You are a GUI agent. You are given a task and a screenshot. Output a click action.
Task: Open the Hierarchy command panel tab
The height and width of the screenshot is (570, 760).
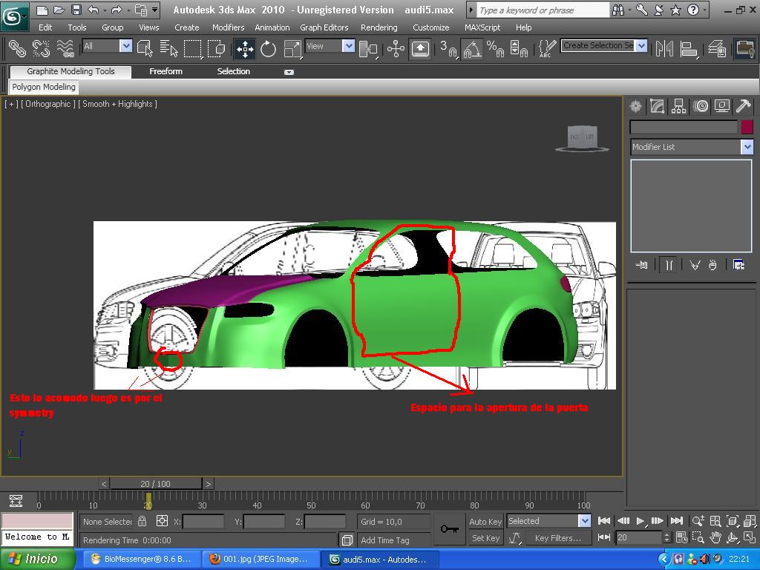click(678, 107)
